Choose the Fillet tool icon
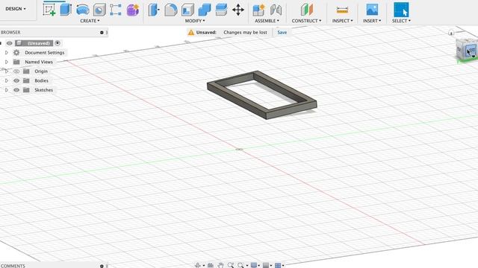The width and height of the screenshot is (478, 268). coord(171,10)
